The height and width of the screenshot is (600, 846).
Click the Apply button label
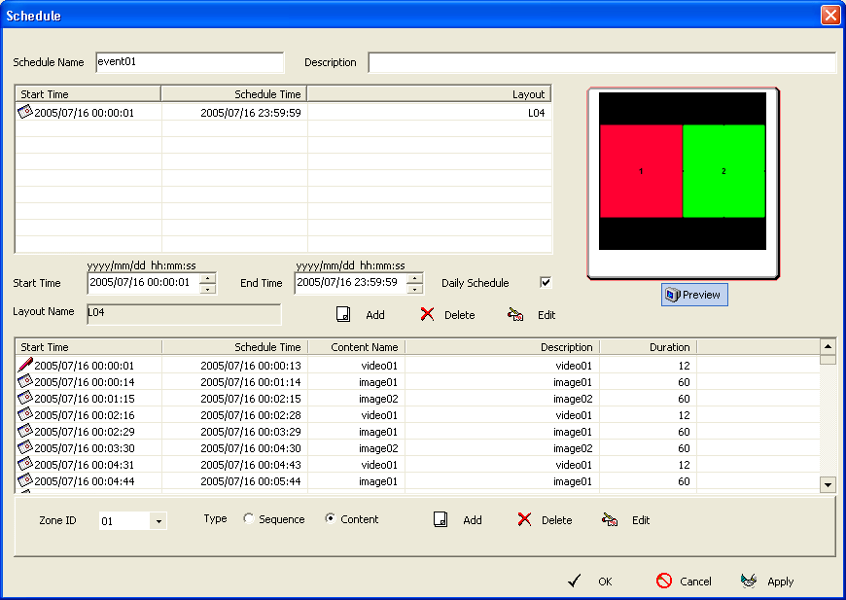coord(780,582)
